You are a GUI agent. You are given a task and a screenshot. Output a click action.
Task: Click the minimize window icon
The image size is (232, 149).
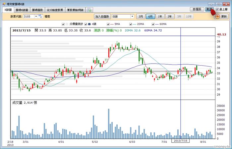click(x=211, y=4)
